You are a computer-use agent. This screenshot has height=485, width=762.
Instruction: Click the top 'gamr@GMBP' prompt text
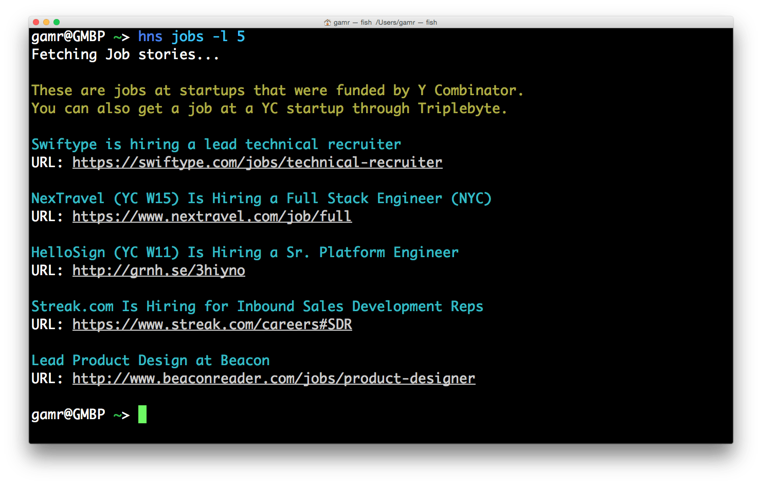coord(68,37)
